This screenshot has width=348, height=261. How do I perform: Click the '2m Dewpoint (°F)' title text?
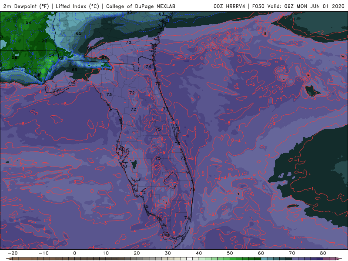[x=26, y=7]
